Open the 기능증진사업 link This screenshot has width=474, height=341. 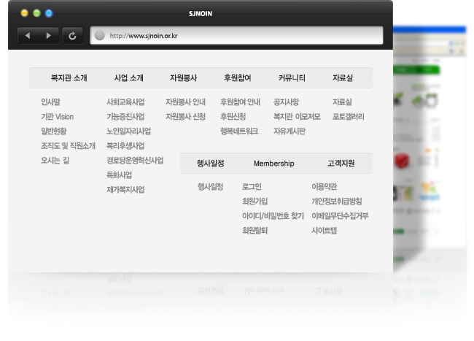click(125, 117)
